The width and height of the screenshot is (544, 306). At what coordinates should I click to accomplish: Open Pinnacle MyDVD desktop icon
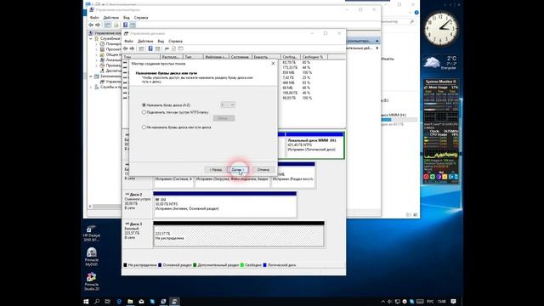92,257
